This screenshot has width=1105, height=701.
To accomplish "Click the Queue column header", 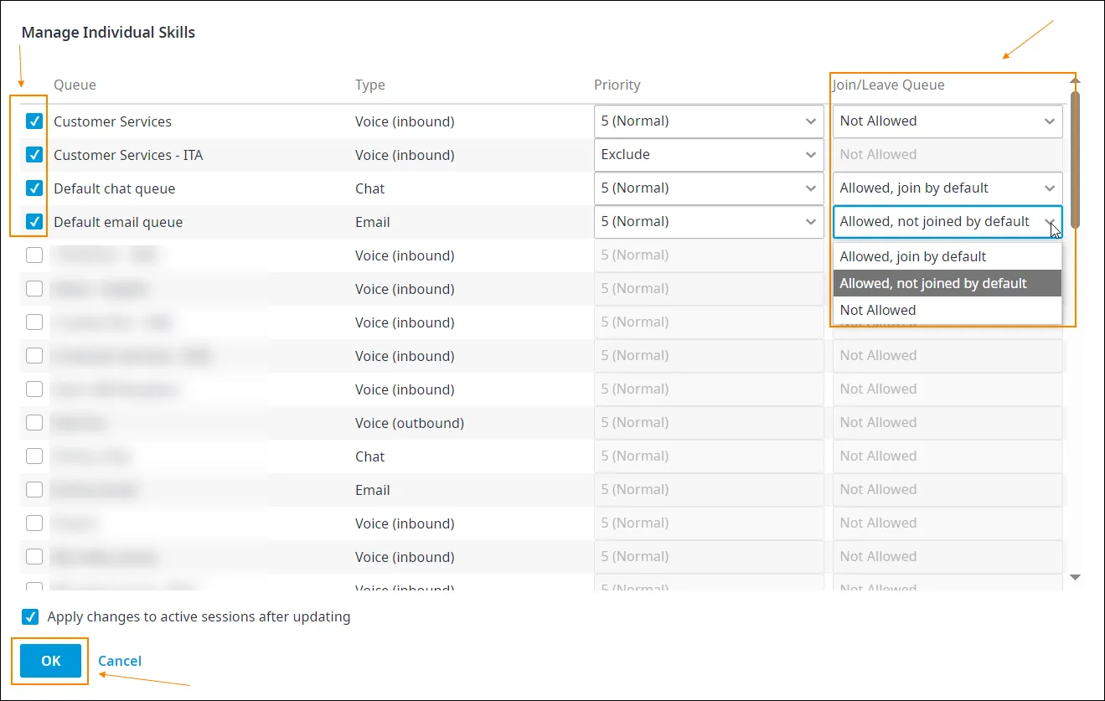I will (x=75, y=85).
